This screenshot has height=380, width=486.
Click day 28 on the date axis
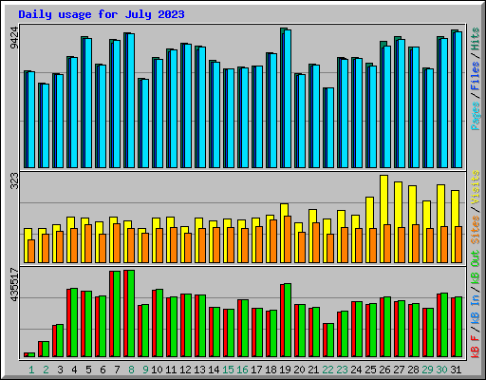coord(413,370)
